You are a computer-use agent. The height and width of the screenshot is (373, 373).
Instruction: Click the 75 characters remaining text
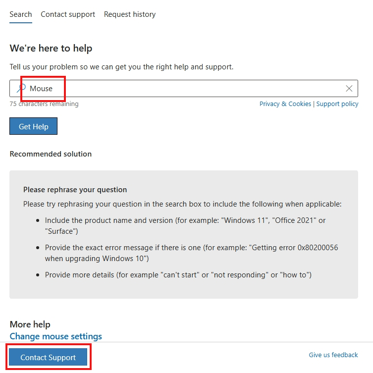pos(44,104)
